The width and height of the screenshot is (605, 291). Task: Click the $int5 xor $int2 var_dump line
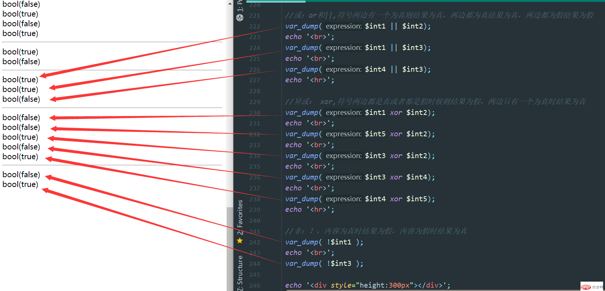click(360, 134)
